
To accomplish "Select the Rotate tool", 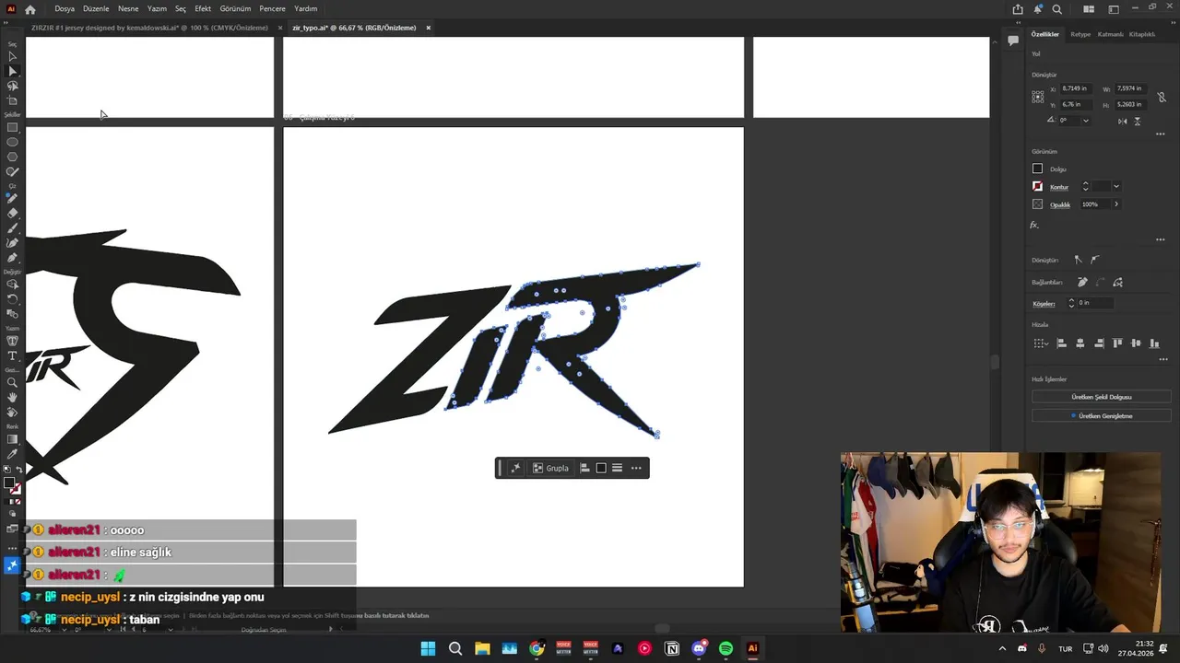I will click(12, 298).
